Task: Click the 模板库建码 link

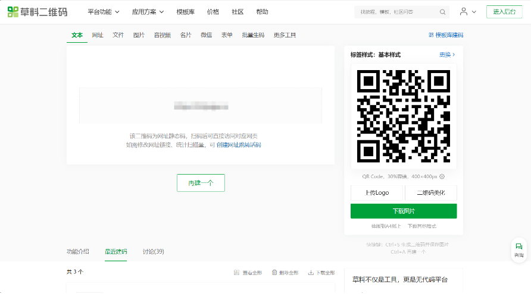Action: point(449,35)
